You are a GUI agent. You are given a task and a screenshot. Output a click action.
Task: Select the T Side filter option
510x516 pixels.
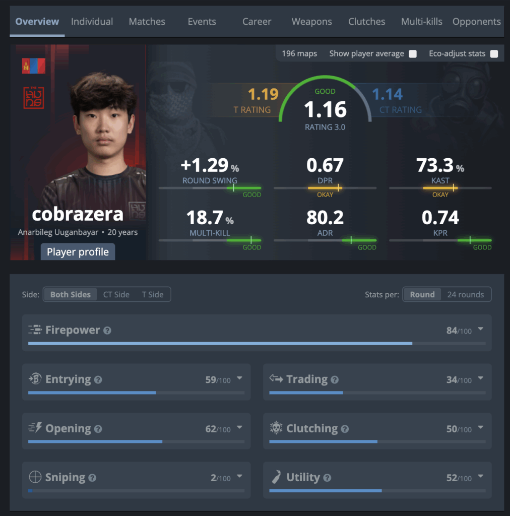[152, 294]
